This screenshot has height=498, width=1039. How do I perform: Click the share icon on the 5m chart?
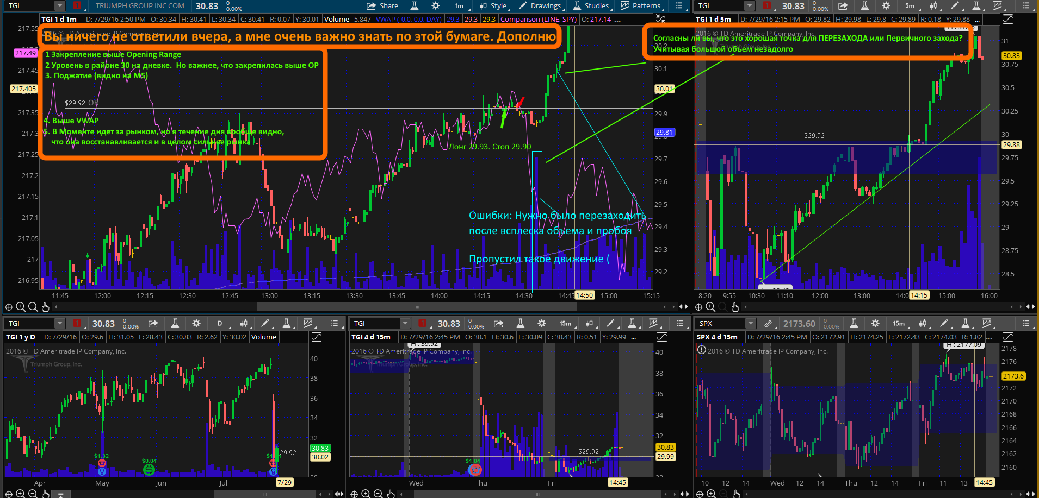click(843, 5)
